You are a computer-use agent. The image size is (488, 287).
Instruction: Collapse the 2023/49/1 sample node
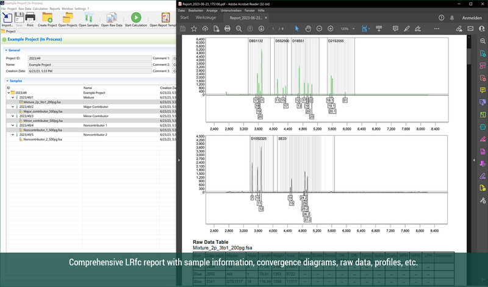click(x=13, y=97)
